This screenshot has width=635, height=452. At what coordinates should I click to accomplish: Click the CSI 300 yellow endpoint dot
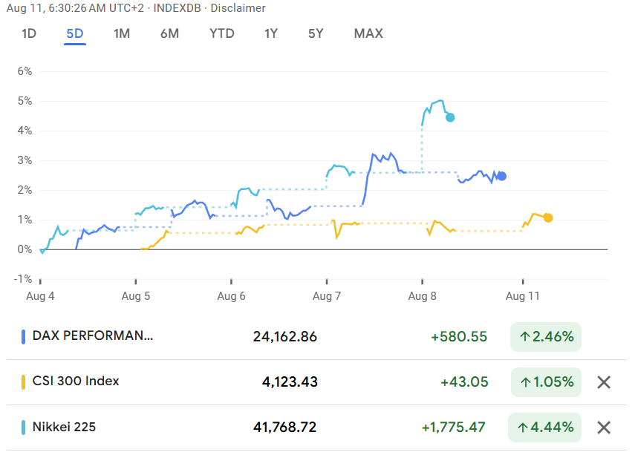click(x=548, y=217)
